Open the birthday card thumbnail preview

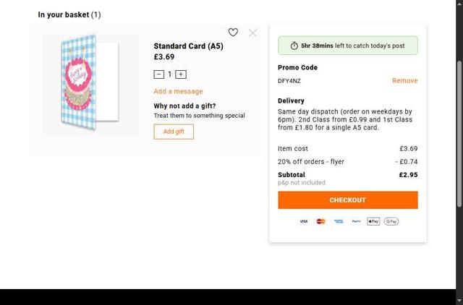(90, 80)
